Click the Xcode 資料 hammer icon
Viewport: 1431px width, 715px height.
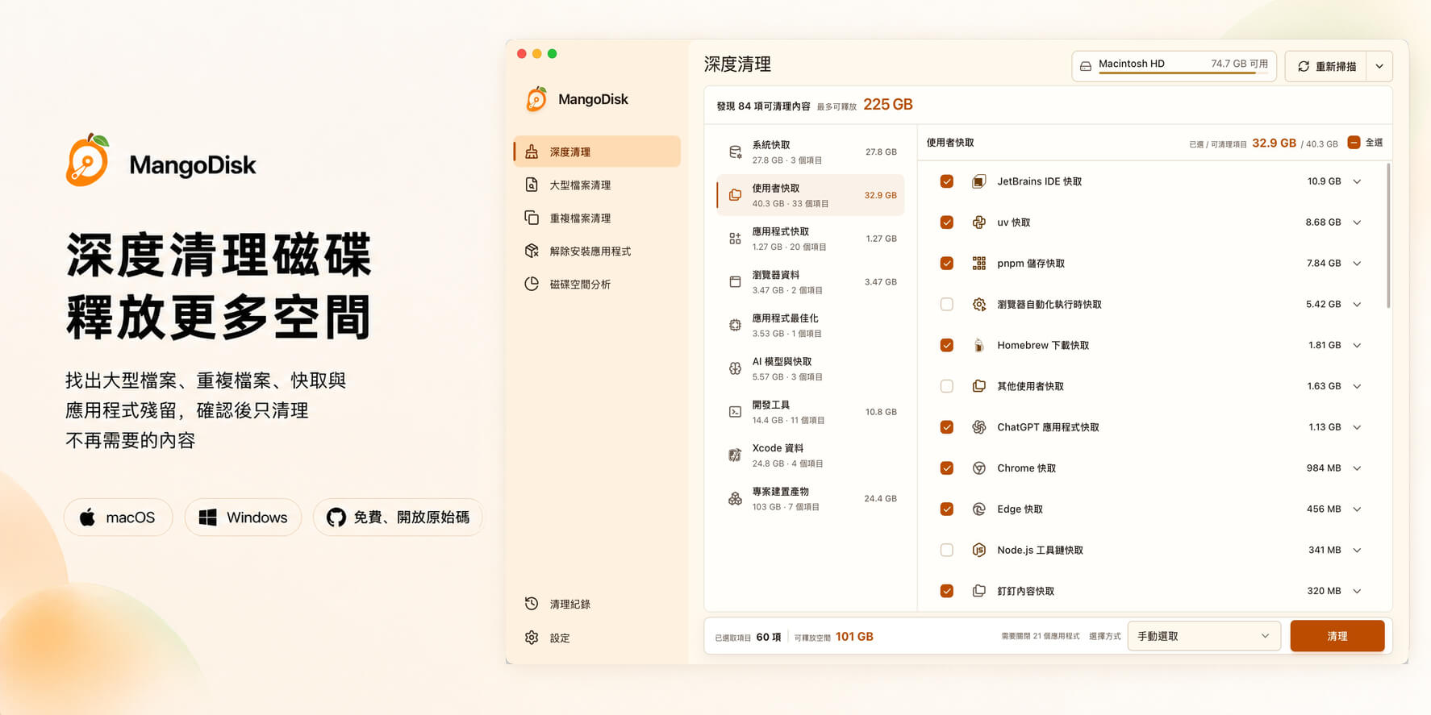[735, 455]
